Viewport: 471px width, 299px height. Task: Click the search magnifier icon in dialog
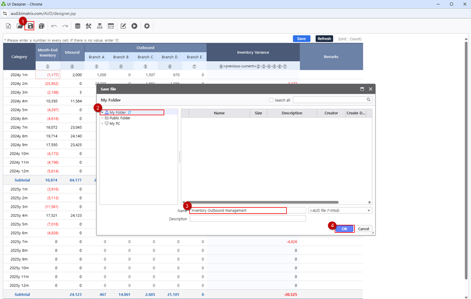pyautogui.click(x=369, y=100)
